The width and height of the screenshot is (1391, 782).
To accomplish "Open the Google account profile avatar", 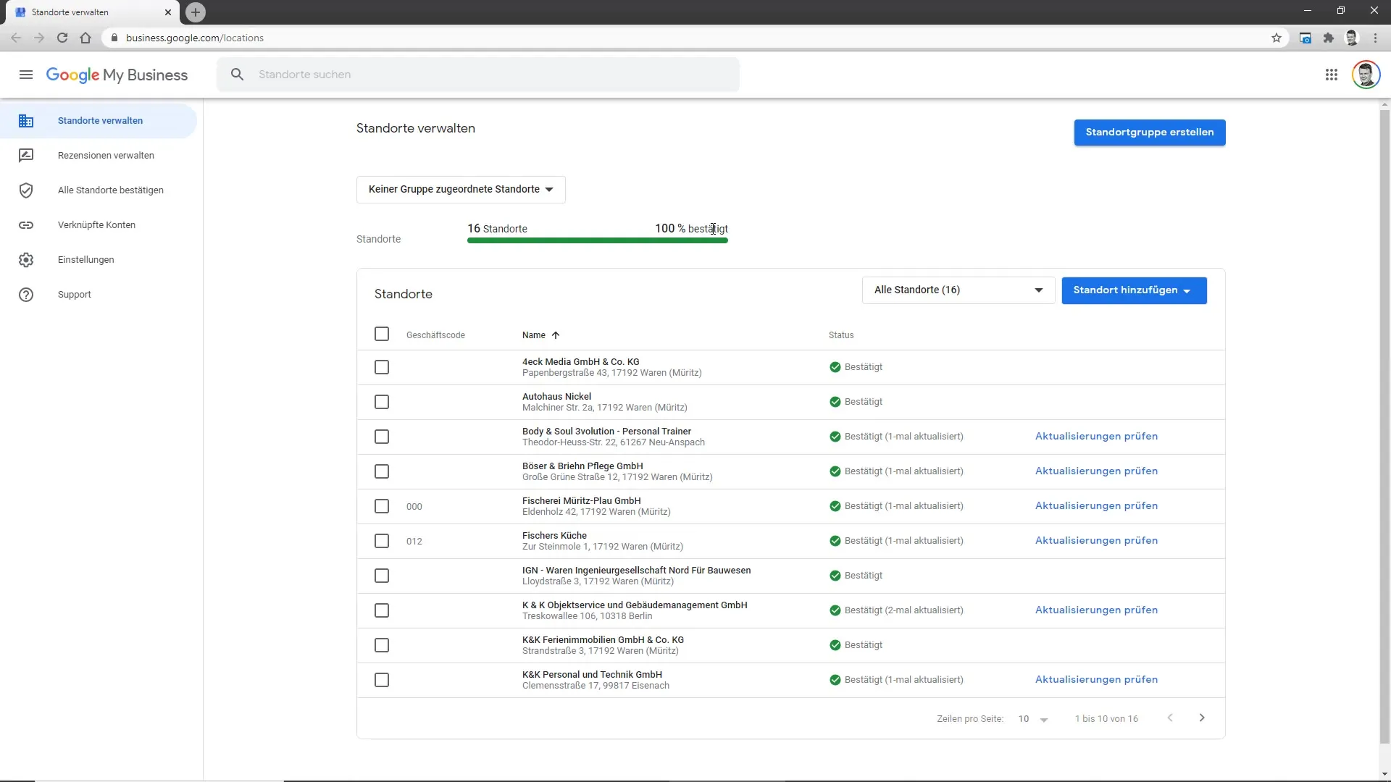I will click(x=1366, y=75).
